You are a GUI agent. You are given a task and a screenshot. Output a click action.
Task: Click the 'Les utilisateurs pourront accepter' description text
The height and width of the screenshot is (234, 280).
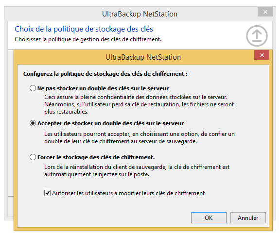(x=140, y=134)
